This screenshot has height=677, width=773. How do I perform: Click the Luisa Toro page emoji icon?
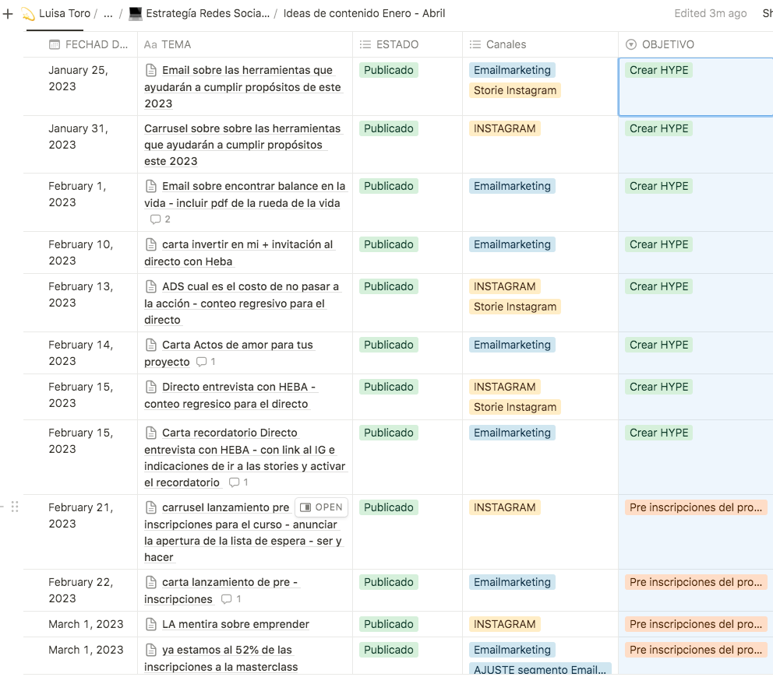point(28,14)
